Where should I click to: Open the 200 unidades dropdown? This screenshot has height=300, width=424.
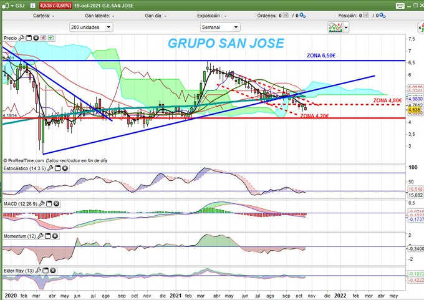point(91,27)
